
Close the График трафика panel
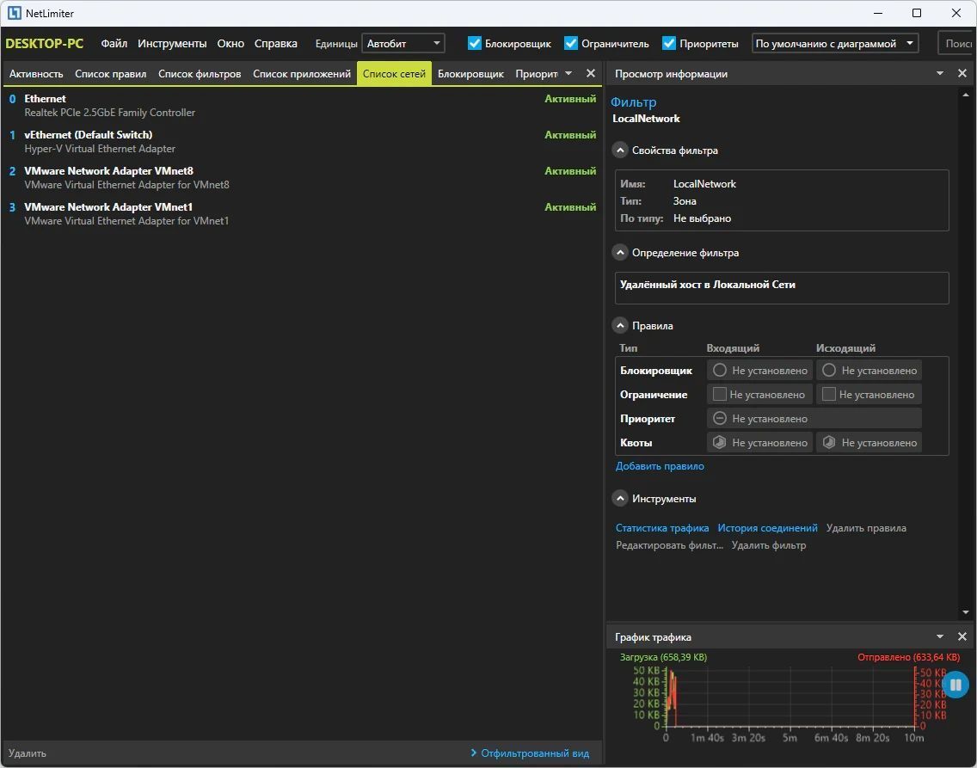pos(962,636)
